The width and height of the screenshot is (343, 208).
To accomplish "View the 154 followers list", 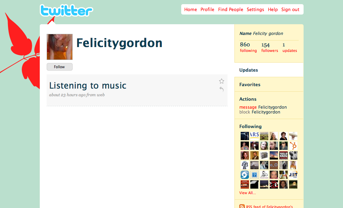I will pos(269,47).
